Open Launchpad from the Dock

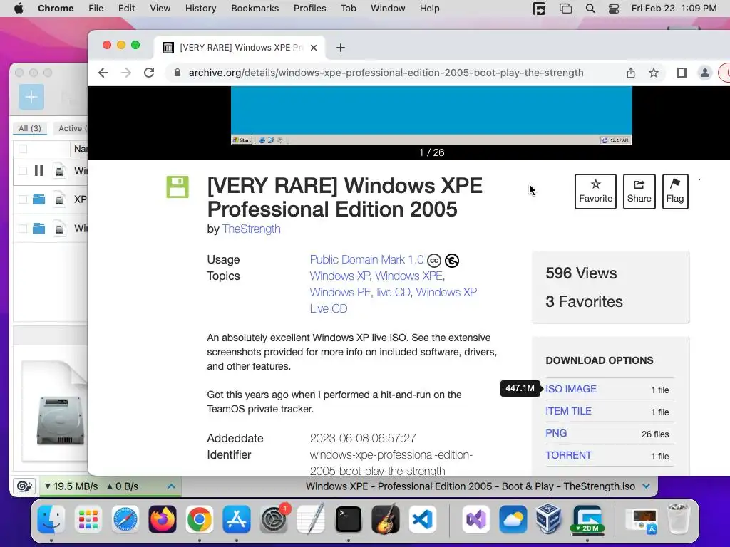(88, 519)
